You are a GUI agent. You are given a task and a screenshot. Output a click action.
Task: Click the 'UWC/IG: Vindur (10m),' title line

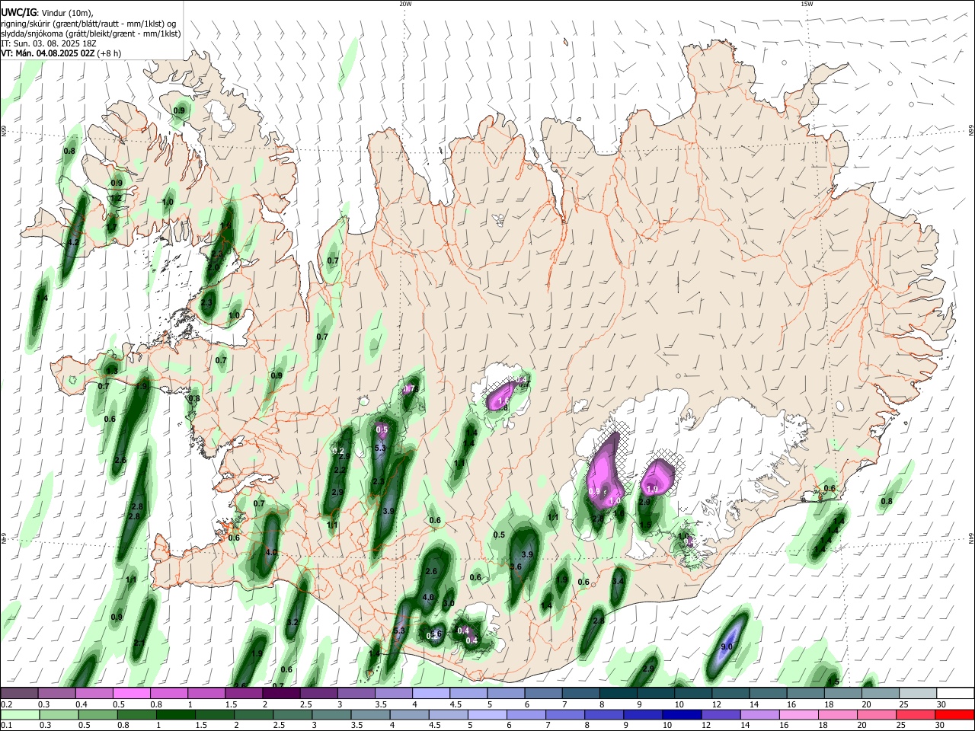pos(47,13)
